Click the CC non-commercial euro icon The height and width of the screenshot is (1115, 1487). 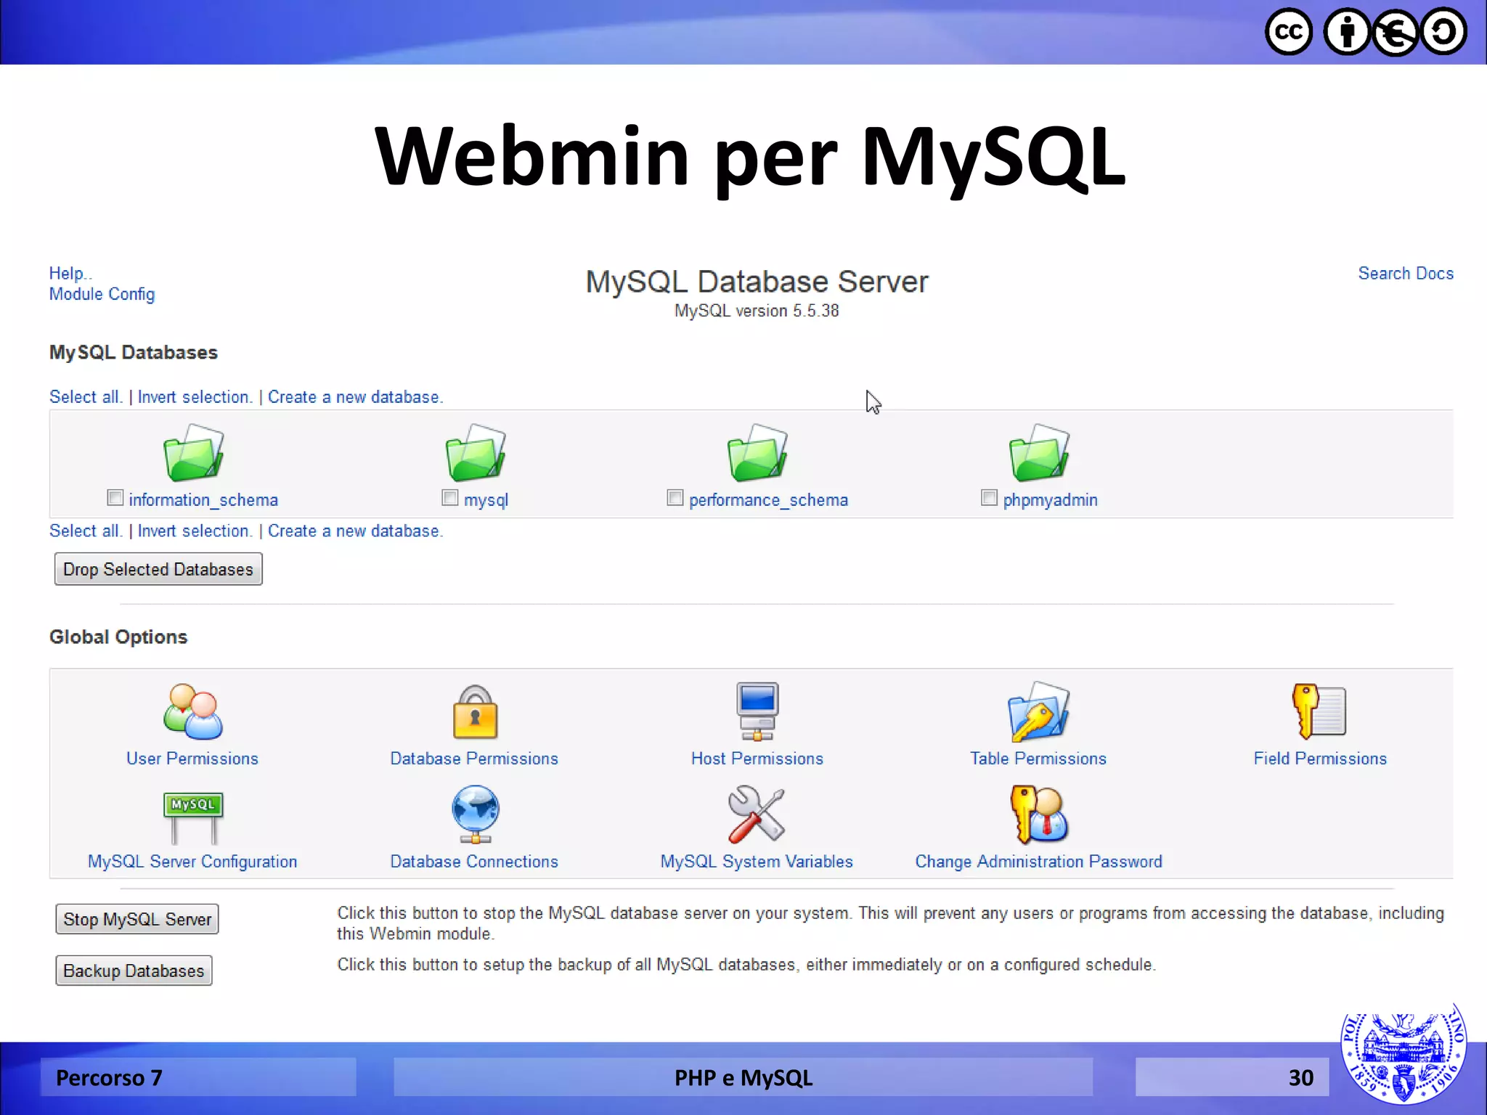(x=1395, y=32)
